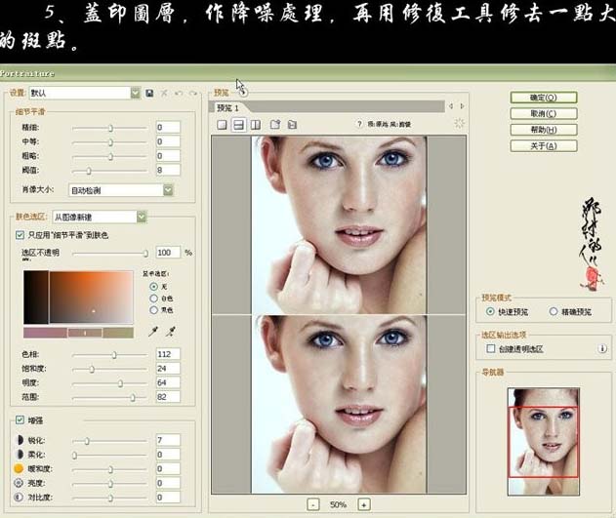The width and height of the screenshot is (616, 518).
Task: Click the previous preview tab arrow
Action: pos(451,106)
